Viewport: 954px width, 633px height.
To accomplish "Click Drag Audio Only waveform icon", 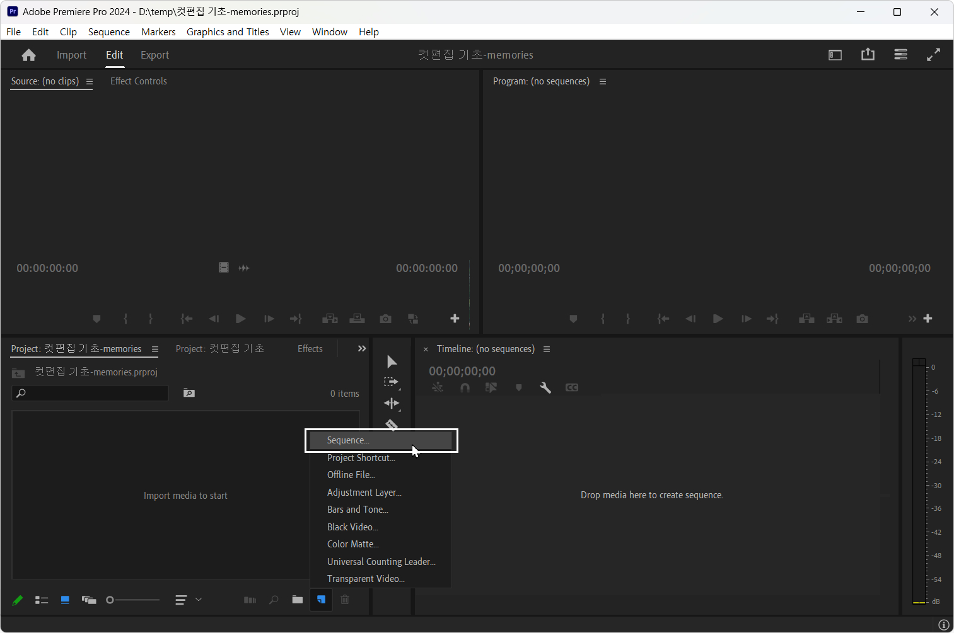I will click(x=244, y=268).
